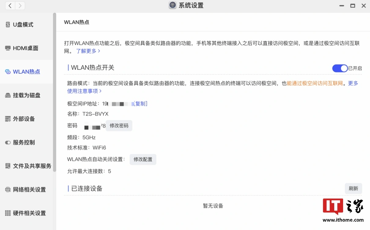Refresh the connected devices list

(x=353, y=188)
